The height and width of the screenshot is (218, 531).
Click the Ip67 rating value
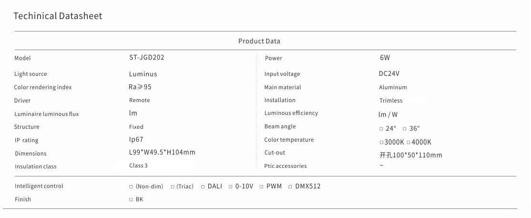136,139
